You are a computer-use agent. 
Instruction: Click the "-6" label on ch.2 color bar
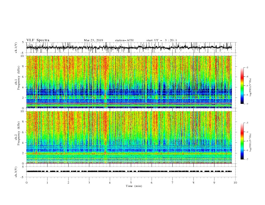coord(247,150)
